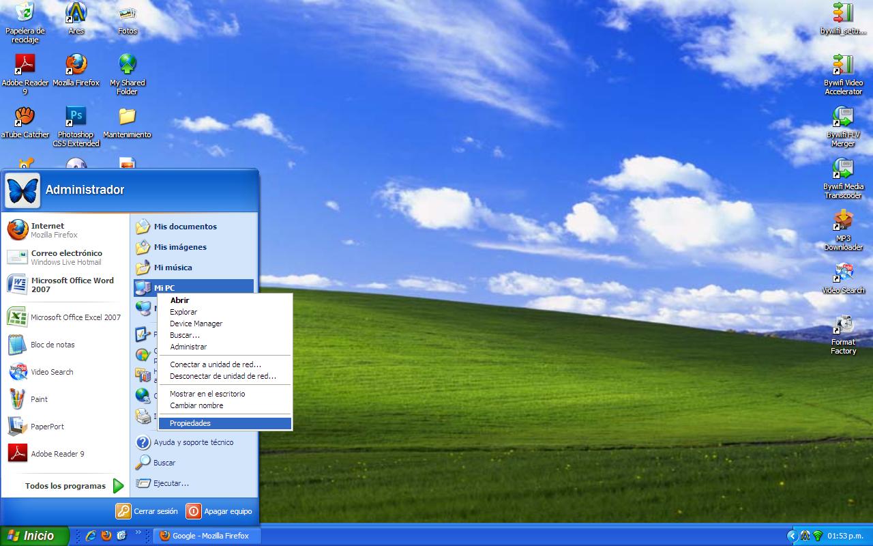Open Bloc de notas from Start menu

[x=65, y=345]
